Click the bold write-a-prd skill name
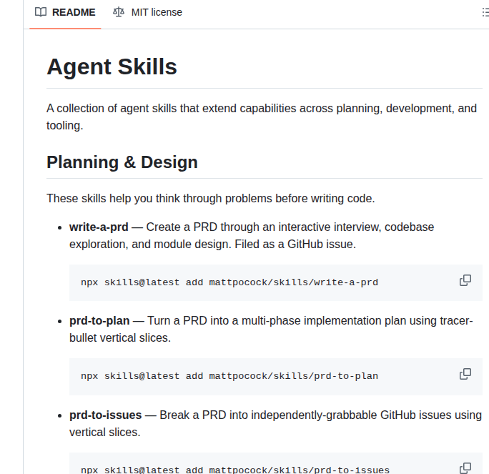This screenshot has width=489, height=474. click(x=99, y=227)
